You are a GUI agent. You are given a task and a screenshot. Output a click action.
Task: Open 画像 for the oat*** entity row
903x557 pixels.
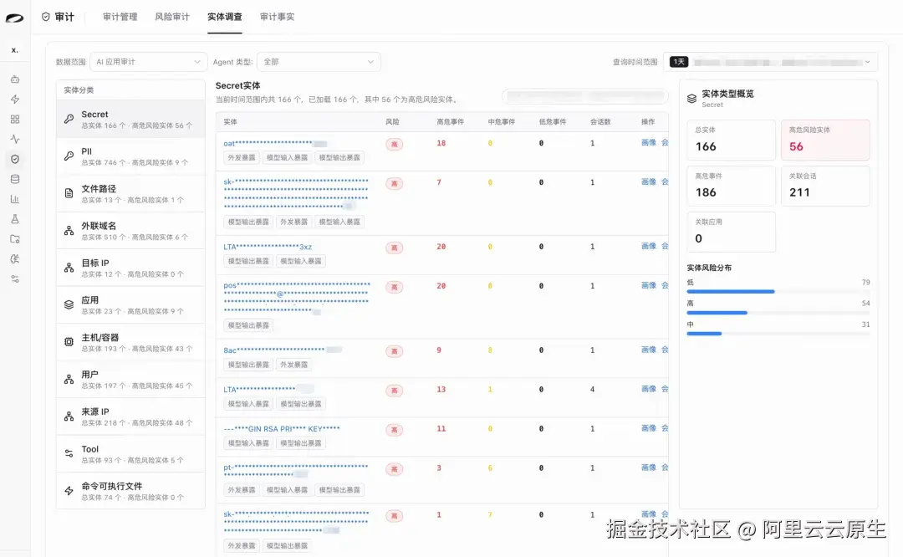(x=649, y=142)
